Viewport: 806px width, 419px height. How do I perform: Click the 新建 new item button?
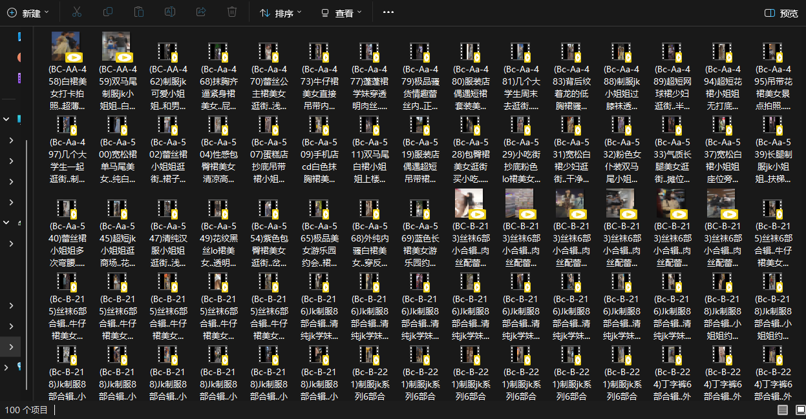(30, 13)
